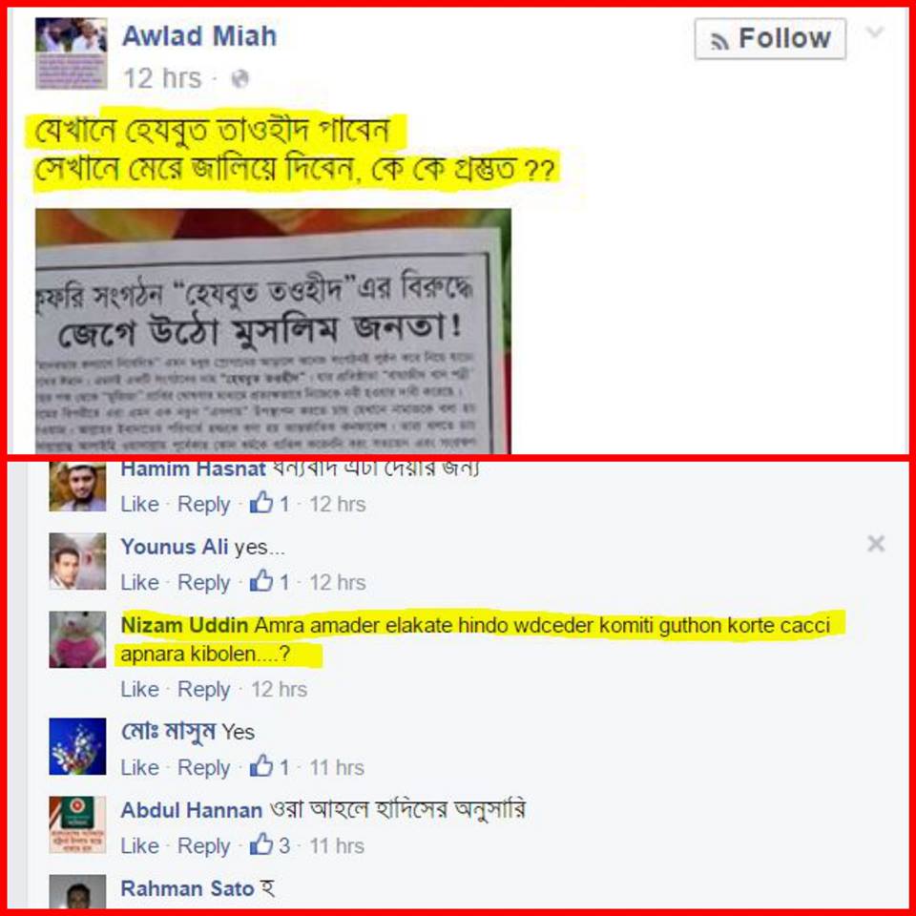Screen dimensions: 916x916
Task: Click thumbs-up count on Abdul Hannan's comment
Action: pyautogui.click(x=284, y=846)
